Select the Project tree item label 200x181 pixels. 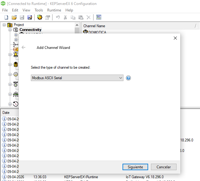[x=19, y=25]
